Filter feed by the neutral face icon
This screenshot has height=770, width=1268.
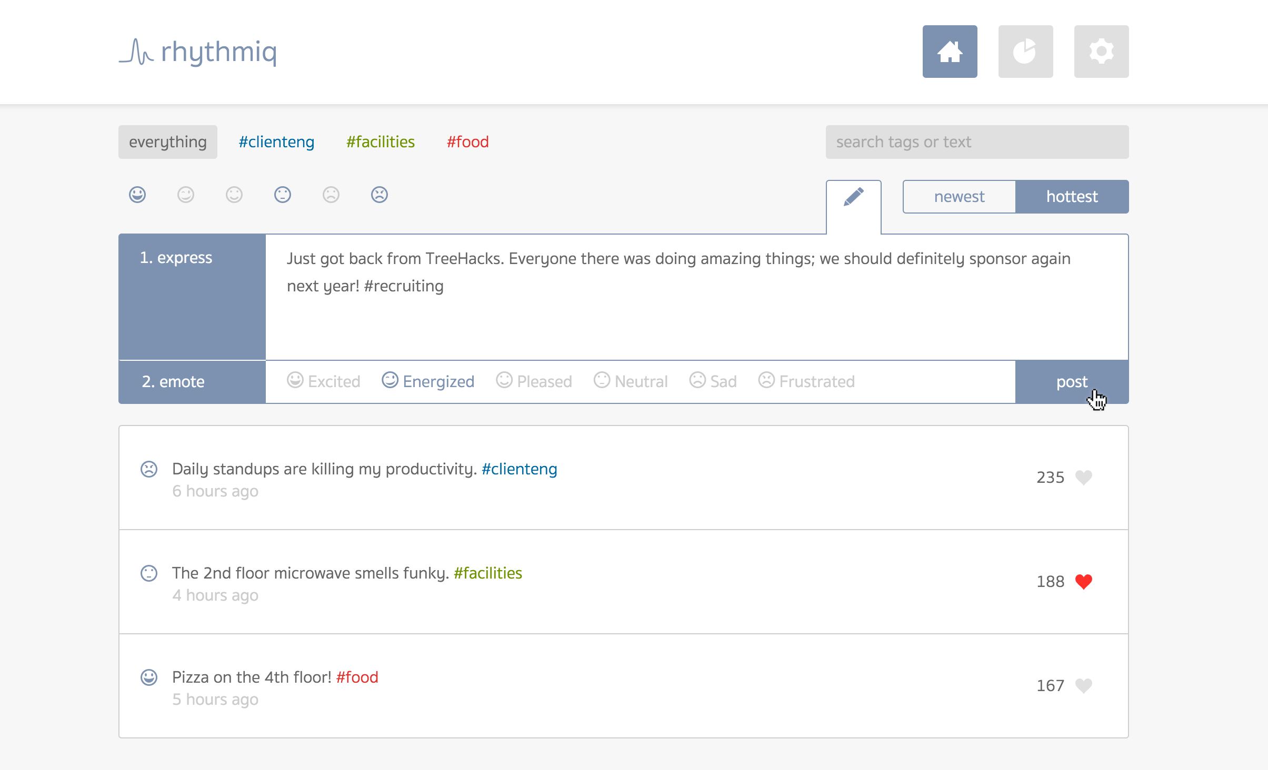click(283, 195)
